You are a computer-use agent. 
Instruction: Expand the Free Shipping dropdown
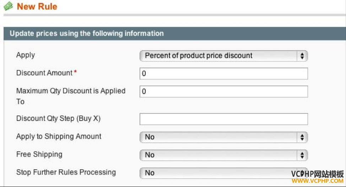(x=223, y=155)
